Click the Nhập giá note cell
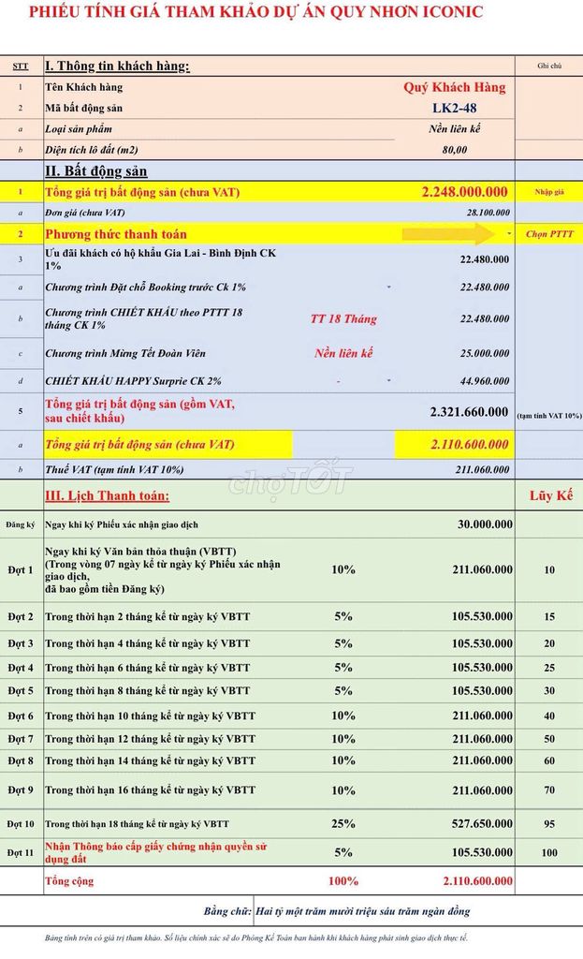 pyautogui.click(x=548, y=192)
